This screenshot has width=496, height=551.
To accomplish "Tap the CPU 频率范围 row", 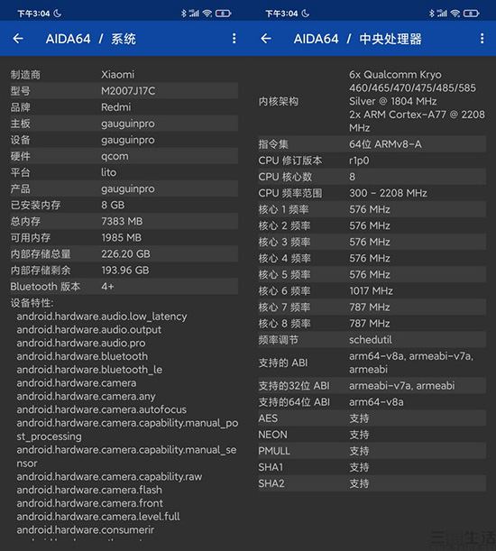I will (372, 193).
